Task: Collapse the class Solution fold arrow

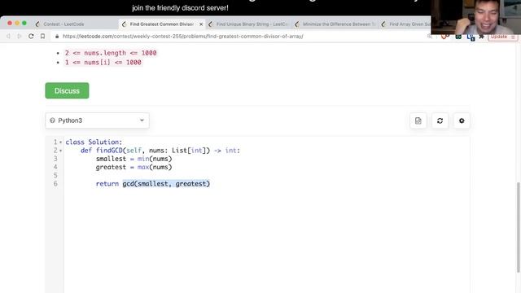Action: [60, 142]
